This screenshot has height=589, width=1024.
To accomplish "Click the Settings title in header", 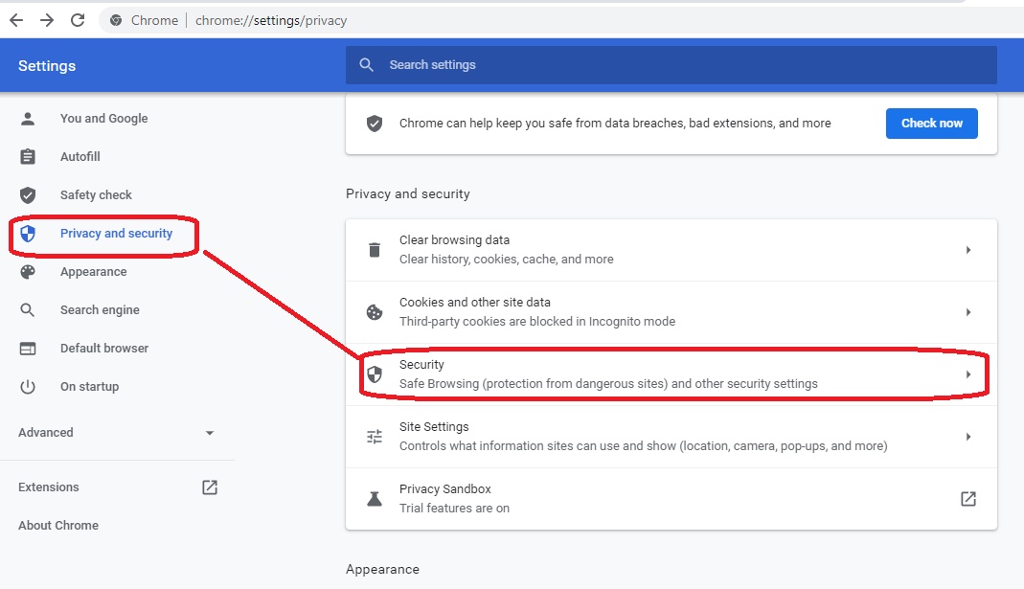I will pyautogui.click(x=47, y=66).
